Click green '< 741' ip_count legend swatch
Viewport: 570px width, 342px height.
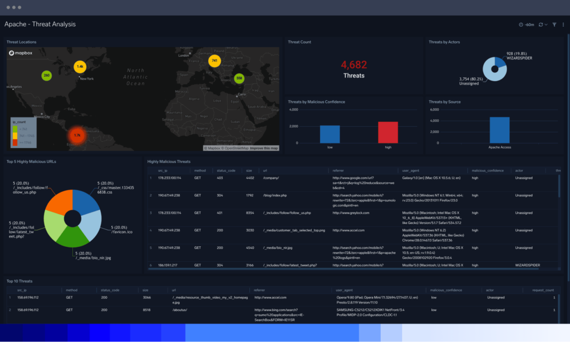[x=15, y=129]
